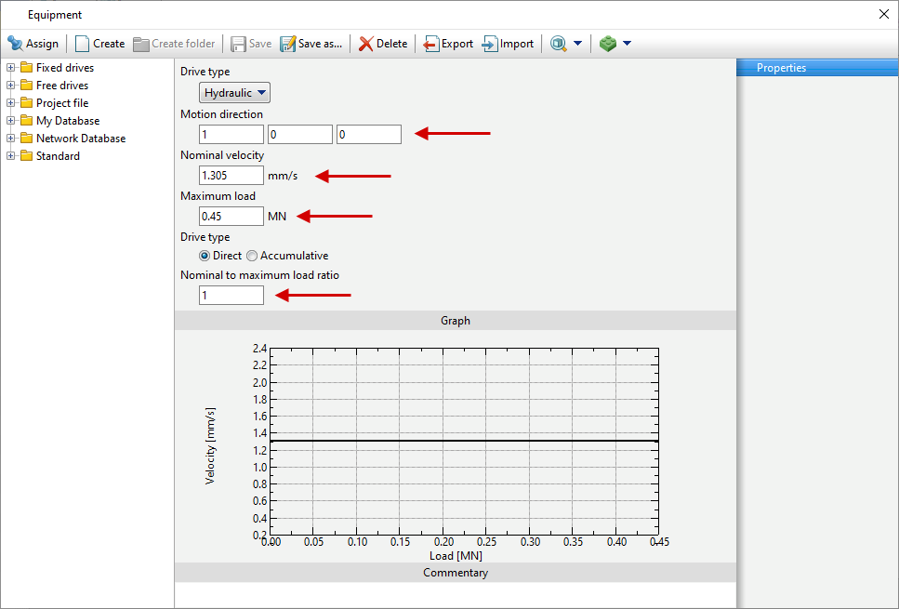Open the Hydraulic drive type dropdown
Image resolution: width=899 pixels, height=609 pixels.
(x=235, y=93)
